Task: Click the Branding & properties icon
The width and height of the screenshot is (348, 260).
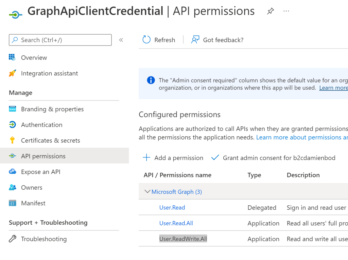Action: coord(13,109)
